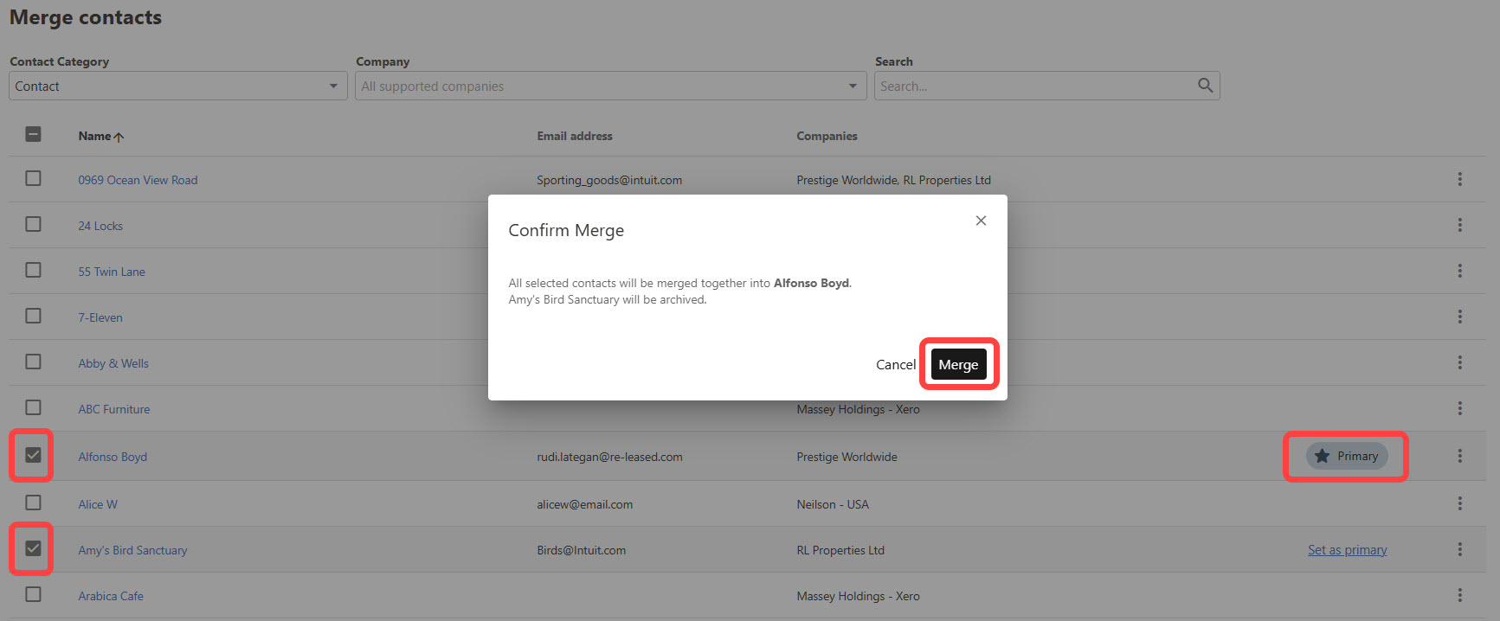This screenshot has width=1500, height=621.
Task: Open three-dot menu for 0969 Ocean View Road
Action: [1459, 179]
